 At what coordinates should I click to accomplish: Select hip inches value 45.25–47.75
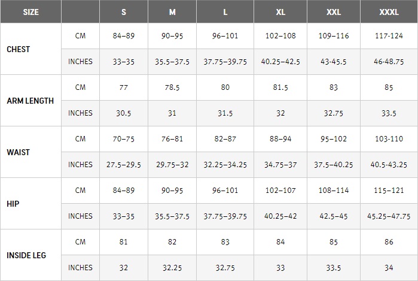pyautogui.click(x=389, y=216)
